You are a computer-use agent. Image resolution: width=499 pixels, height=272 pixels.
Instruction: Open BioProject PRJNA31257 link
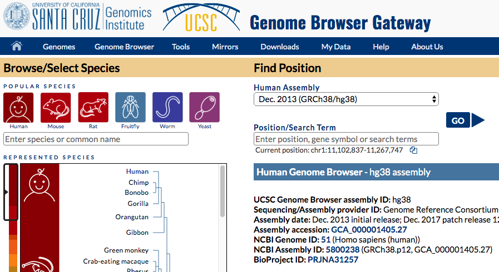(x=333, y=260)
